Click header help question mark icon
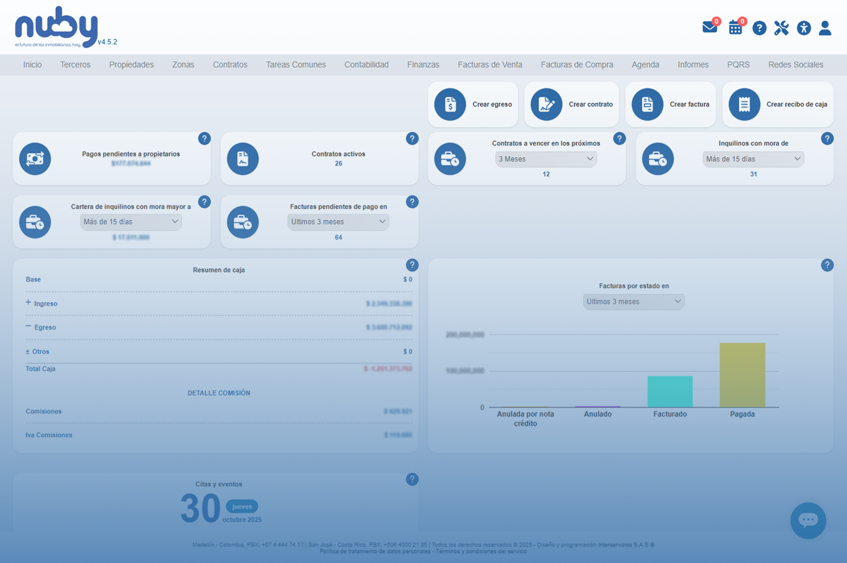The height and width of the screenshot is (563, 847). (x=759, y=28)
